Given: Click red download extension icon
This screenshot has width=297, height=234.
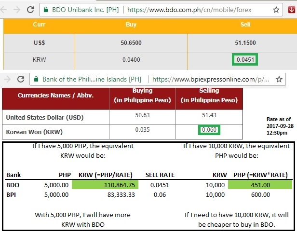Looking at the screenshot, I should tap(292, 10).
